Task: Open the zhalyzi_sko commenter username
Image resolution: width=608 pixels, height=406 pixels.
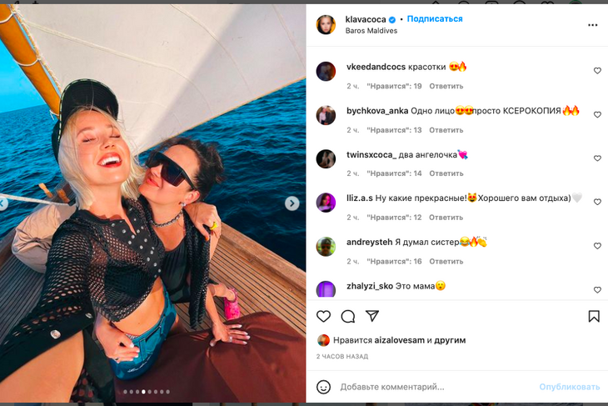Action: click(x=370, y=285)
